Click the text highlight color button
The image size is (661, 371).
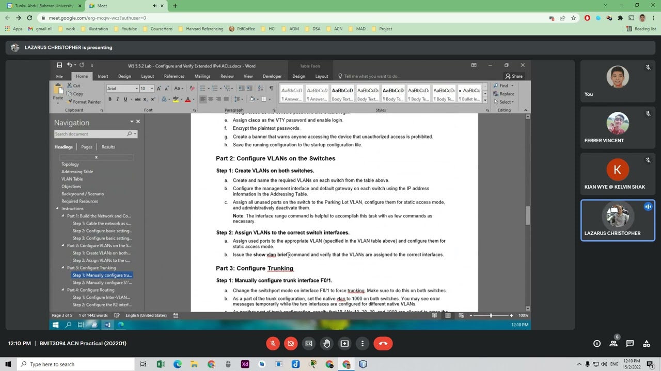(176, 99)
